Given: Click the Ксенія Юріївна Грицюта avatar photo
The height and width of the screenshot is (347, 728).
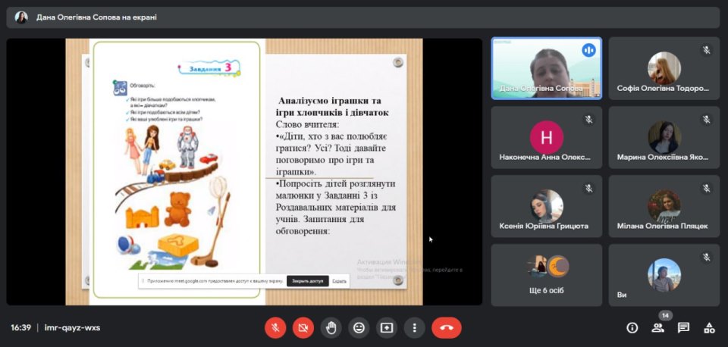Looking at the screenshot, I should [547, 205].
